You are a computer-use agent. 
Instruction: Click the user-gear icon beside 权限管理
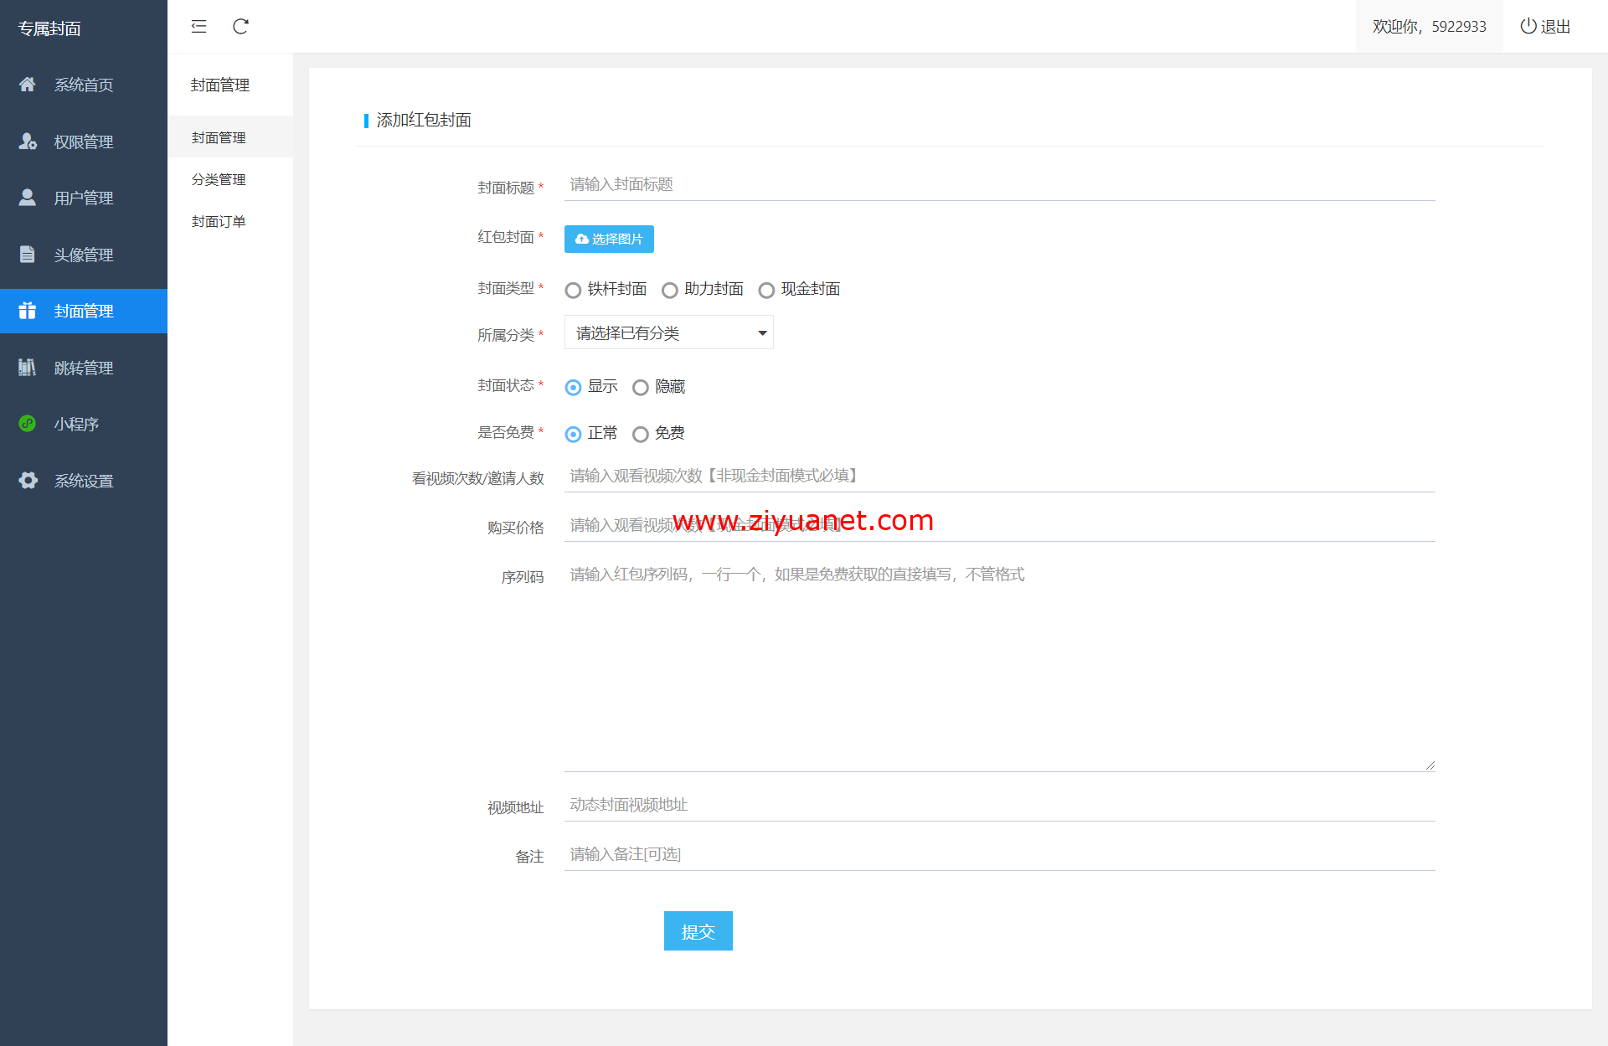28,142
